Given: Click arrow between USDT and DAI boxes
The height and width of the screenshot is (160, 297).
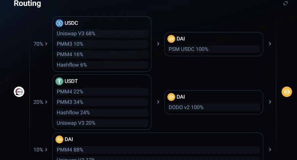Looking at the screenshot, I should click(x=158, y=102).
